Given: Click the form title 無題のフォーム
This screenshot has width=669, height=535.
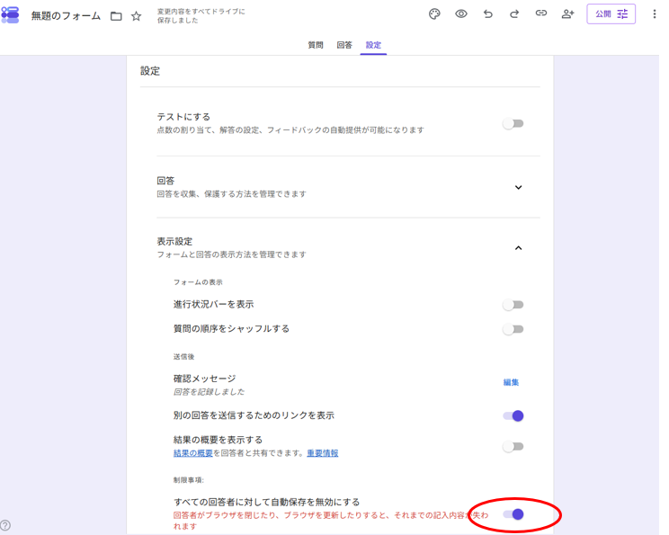Looking at the screenshot, I should [x=66, y=16].
